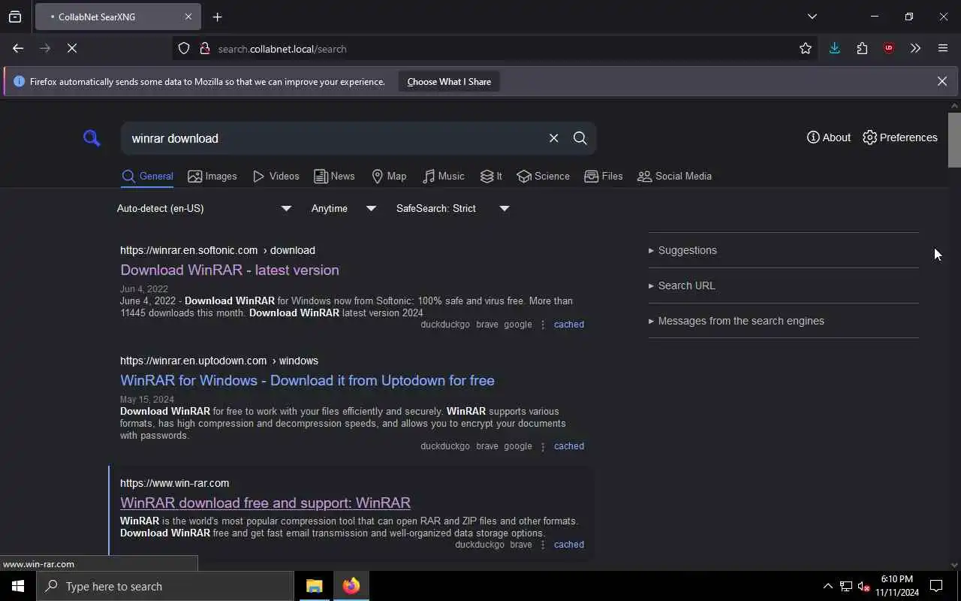Open Download WinRAR - latest version result
Screen dimensions: 961x601
[x=230, y=270]
